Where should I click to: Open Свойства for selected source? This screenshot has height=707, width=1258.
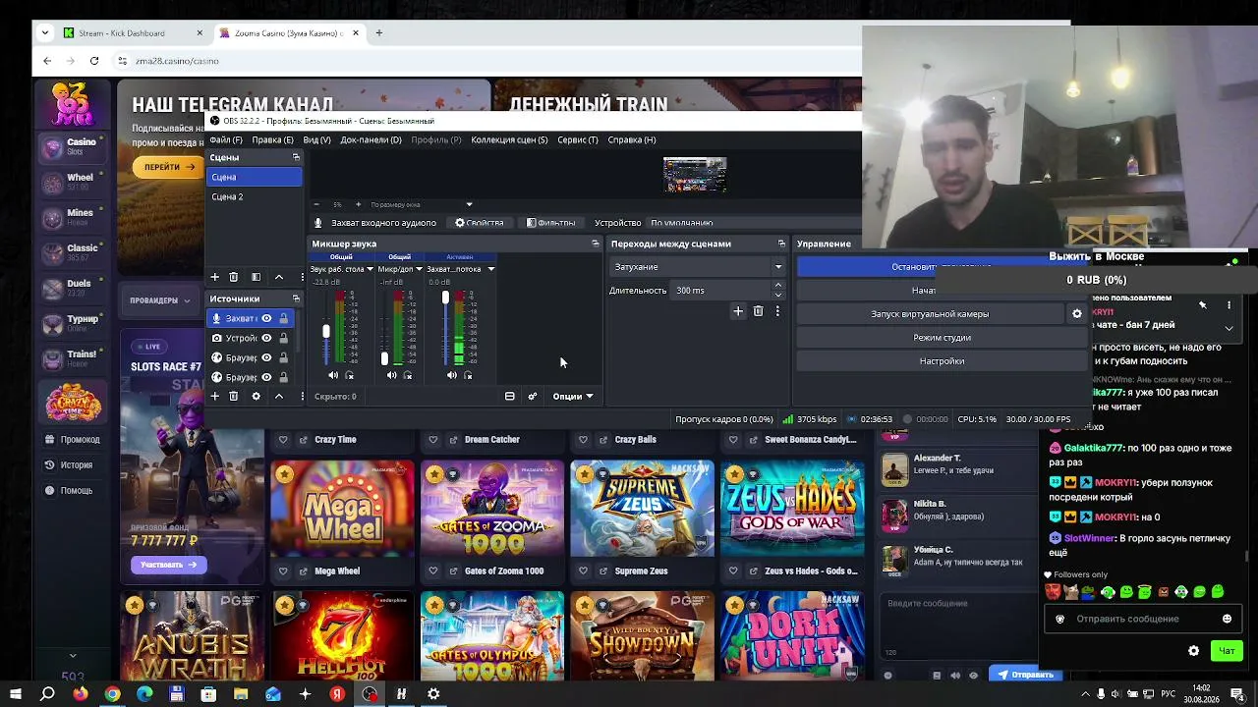tap(479, 223)
